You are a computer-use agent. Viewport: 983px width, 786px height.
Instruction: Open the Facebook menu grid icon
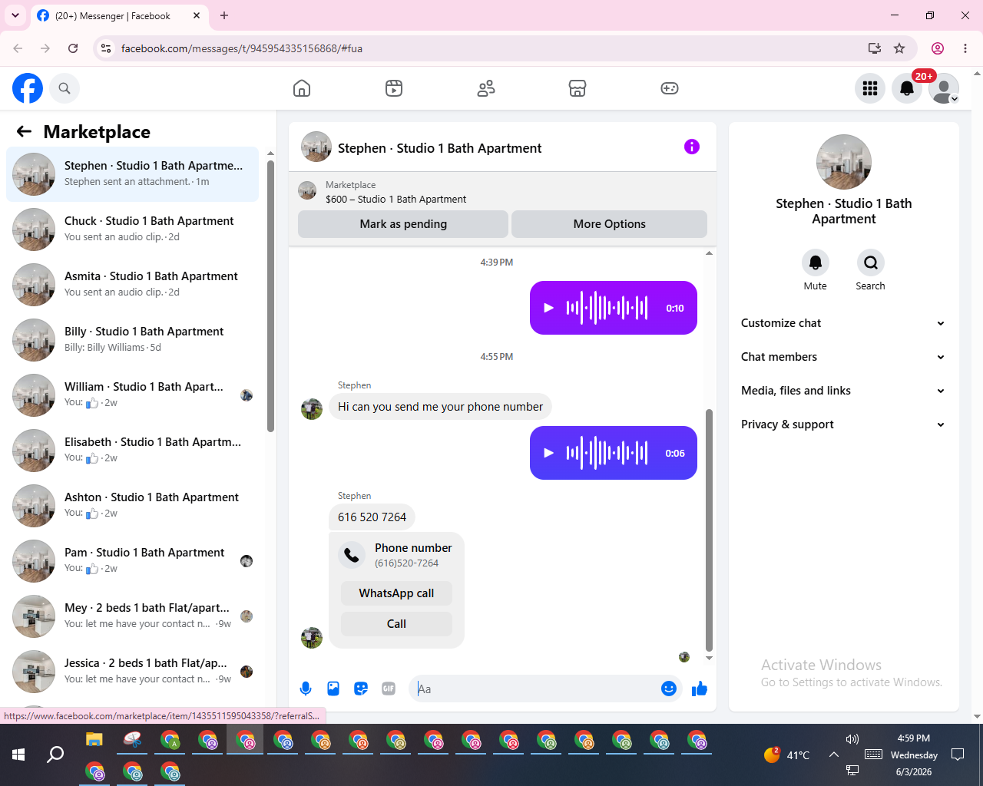click(x=870, y=88)
